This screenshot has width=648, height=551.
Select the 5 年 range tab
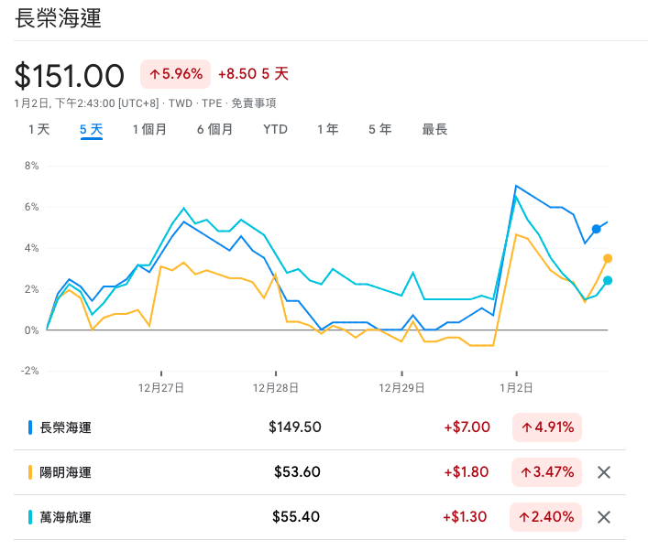click(380, 129)
